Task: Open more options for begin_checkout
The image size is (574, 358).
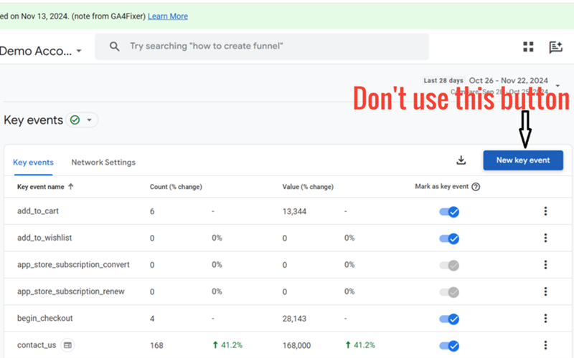Action: point(545,318)
